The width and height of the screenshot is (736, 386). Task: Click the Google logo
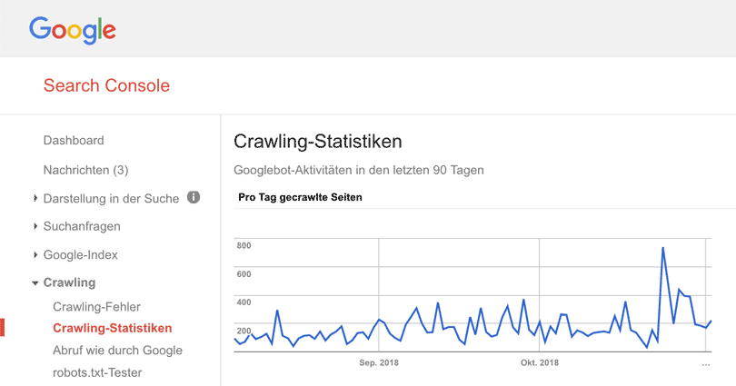(73, 30)
